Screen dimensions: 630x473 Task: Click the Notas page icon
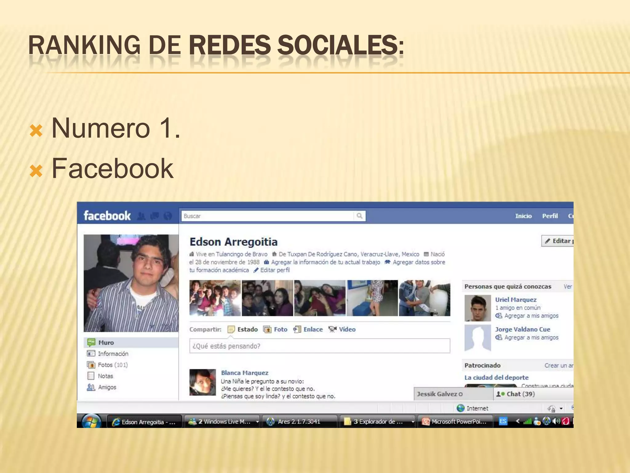tap(91, 376)
